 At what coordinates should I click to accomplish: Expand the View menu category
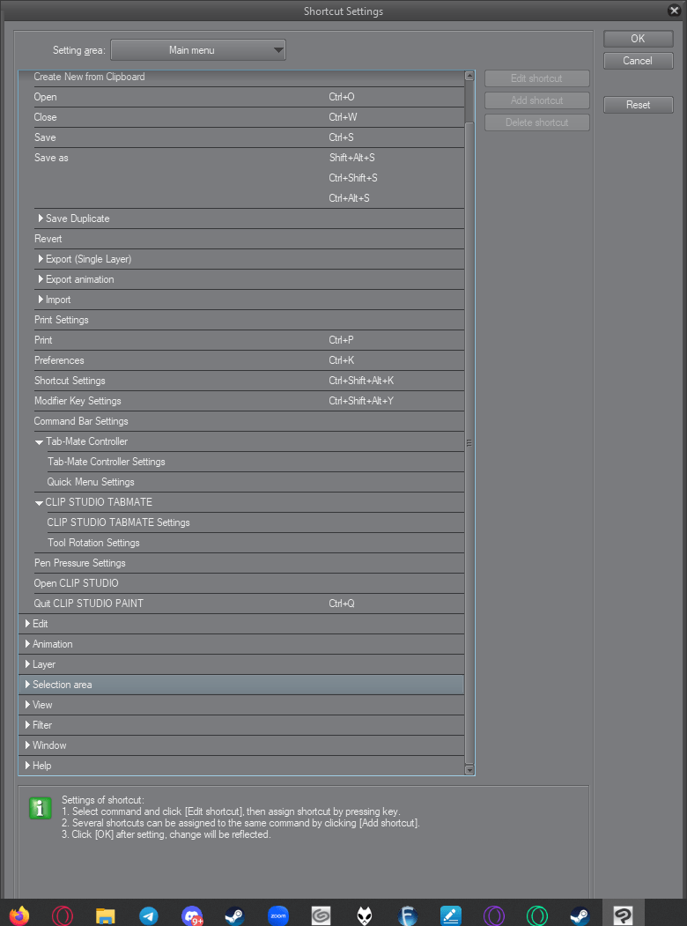pos(27,705)
